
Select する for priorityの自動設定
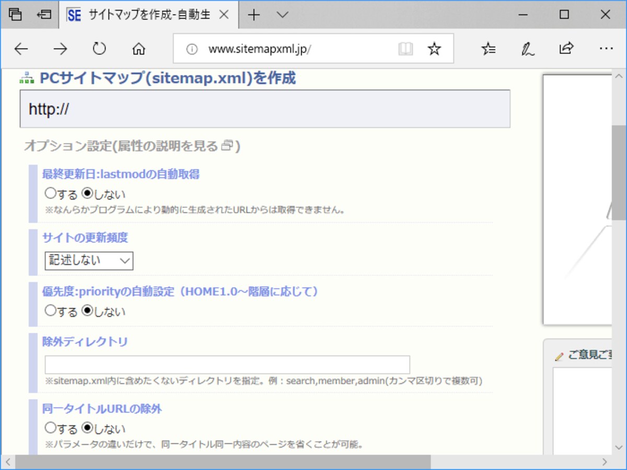50,310
